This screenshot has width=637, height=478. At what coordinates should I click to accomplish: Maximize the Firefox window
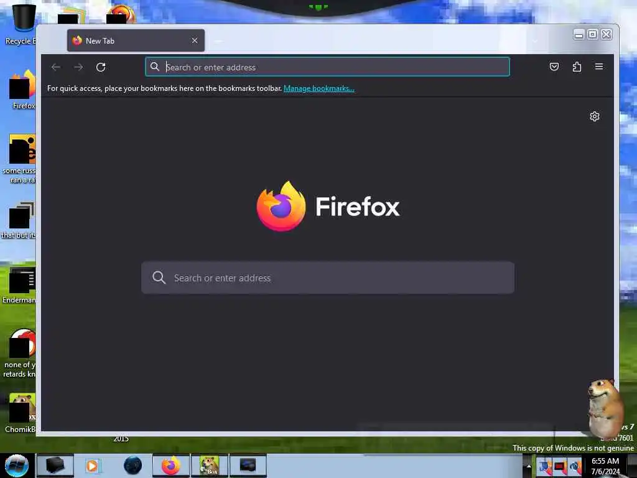(x=592, y=35)
